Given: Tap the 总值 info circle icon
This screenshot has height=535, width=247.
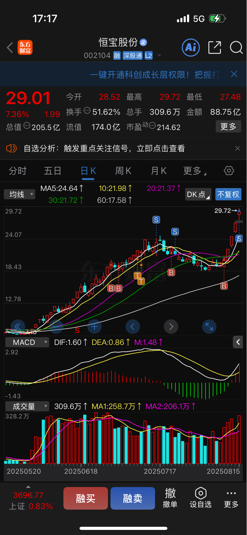Looking at the screenshot, I should [x=27, y=126].
